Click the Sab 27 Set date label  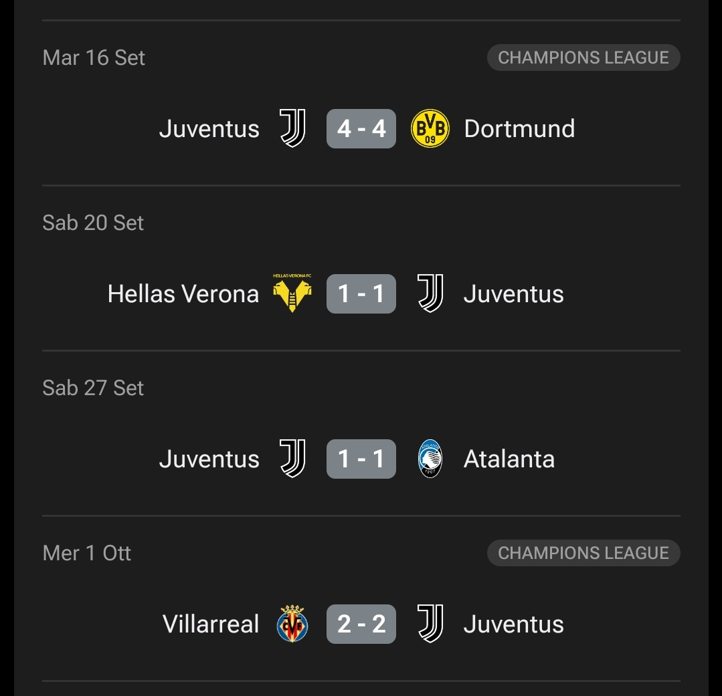tap(93, 388)
